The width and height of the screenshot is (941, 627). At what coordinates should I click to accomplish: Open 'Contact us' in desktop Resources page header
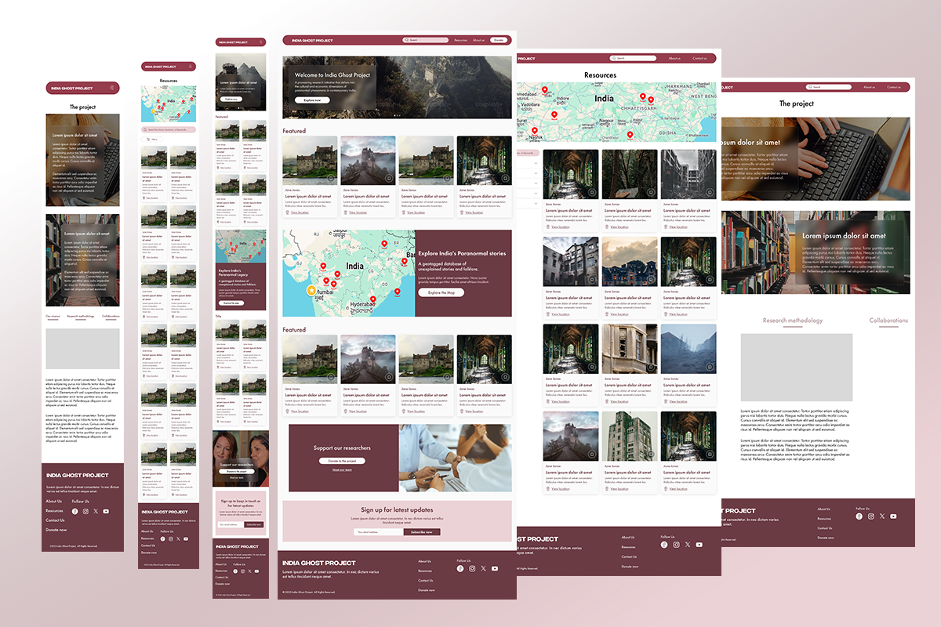pos(699,58)
